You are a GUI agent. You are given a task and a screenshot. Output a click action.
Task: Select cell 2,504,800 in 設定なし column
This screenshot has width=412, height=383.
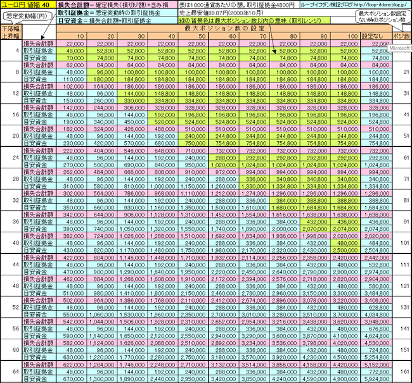(x=377, y=250)
